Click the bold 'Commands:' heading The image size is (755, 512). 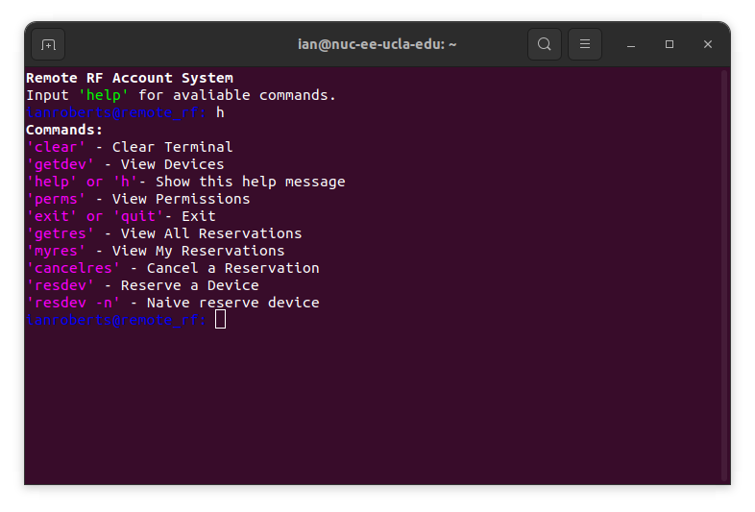point(64,130)
